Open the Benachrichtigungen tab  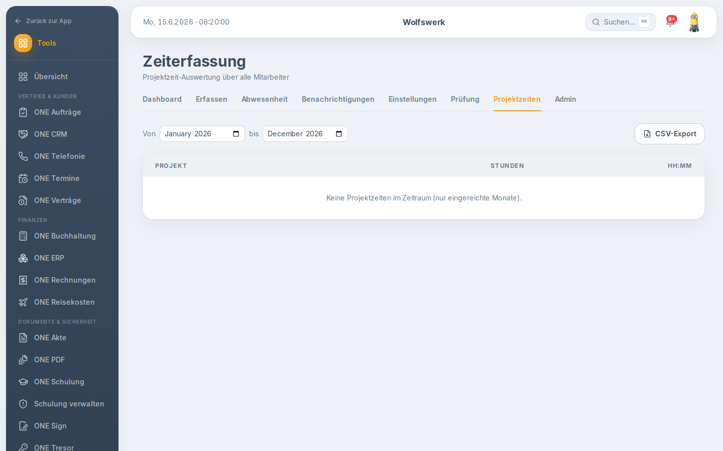[x=338, y=99]
